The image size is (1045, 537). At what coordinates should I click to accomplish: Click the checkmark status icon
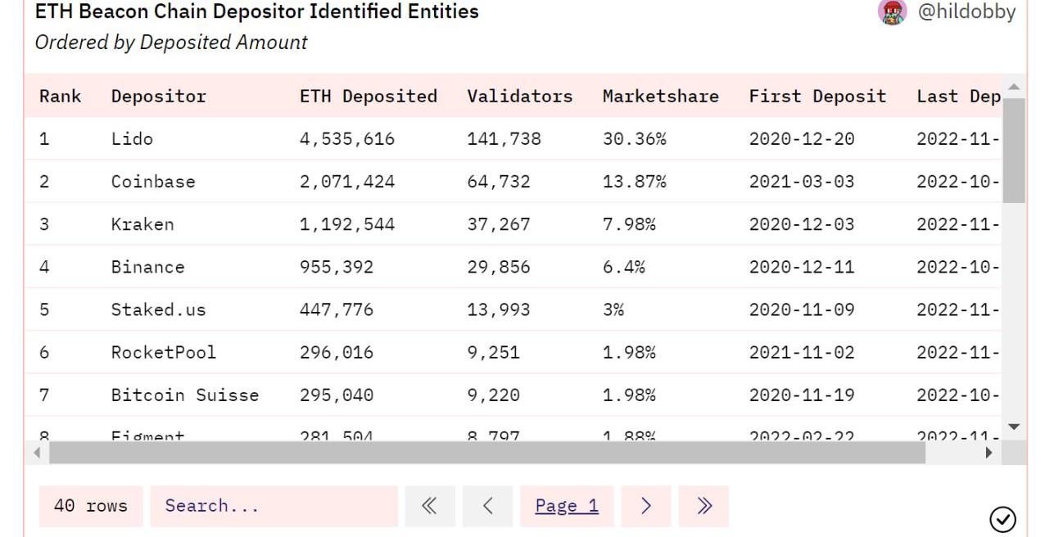(x=1002, y=519)
